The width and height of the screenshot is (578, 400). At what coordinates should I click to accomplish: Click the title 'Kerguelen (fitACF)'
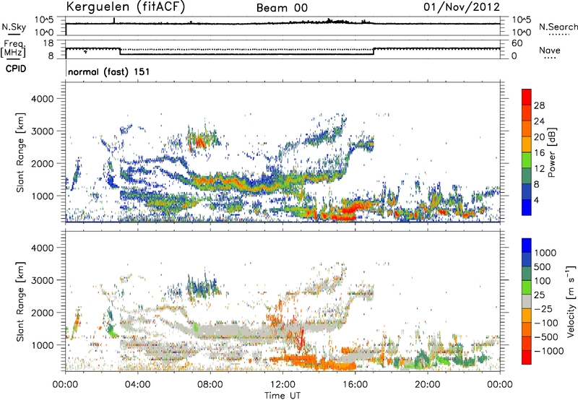coord(125,7)
